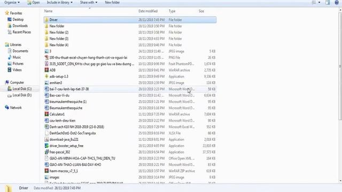Toggle the preview pane icon
The image size is (342, 192).
pos(328,2)
